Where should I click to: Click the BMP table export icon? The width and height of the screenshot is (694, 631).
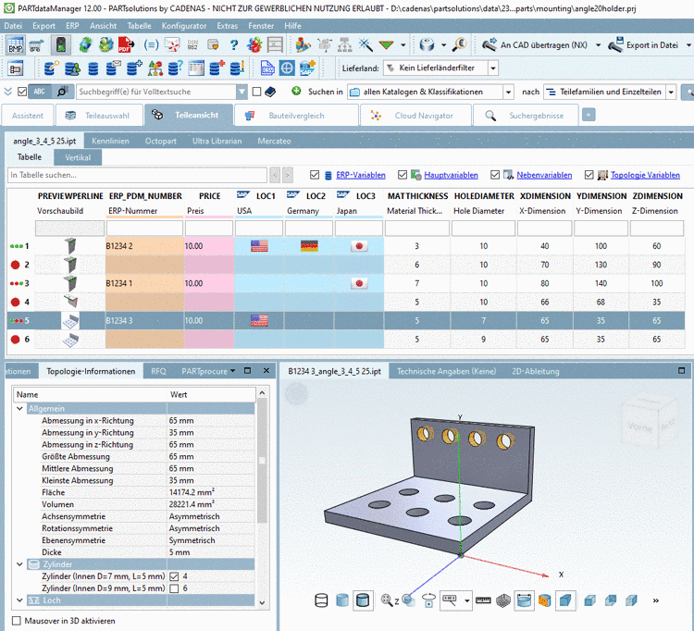pyautogui.click(x=15, y=45)
